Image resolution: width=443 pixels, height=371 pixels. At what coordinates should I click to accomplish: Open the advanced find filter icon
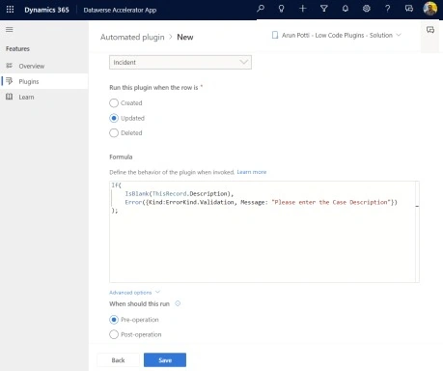[x=324, y=9]
